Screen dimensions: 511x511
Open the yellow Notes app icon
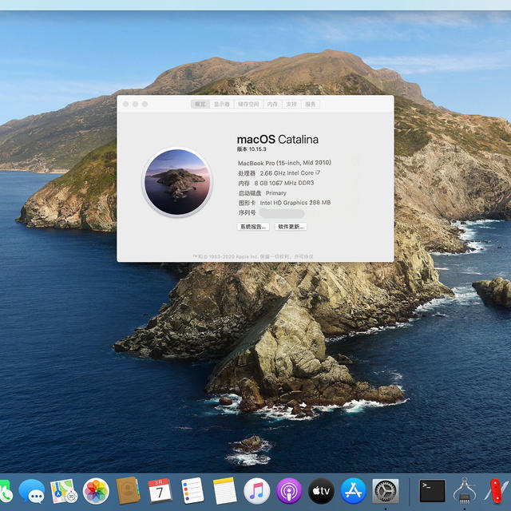[x=224, y=491]
